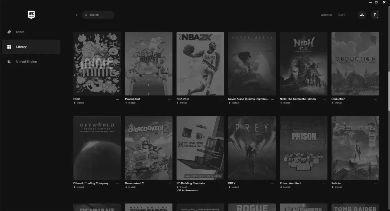
Task: Install Moving Out
Action: point(130,103)
